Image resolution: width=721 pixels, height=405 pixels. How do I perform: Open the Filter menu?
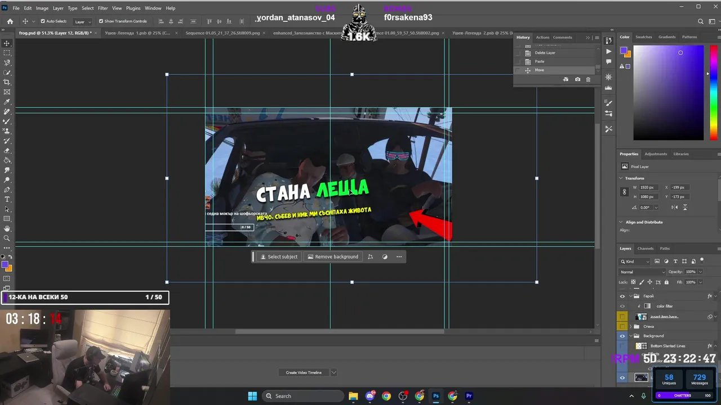click(103, 8)
